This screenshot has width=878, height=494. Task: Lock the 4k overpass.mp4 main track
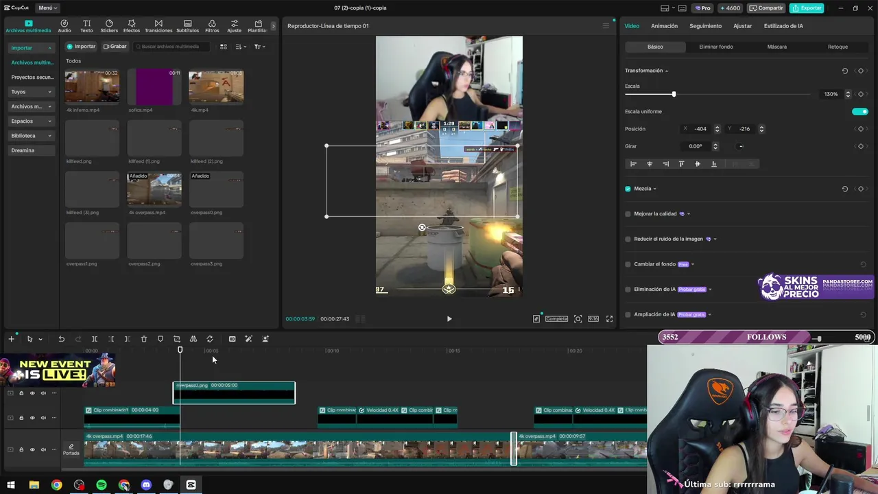click(21, 449)
